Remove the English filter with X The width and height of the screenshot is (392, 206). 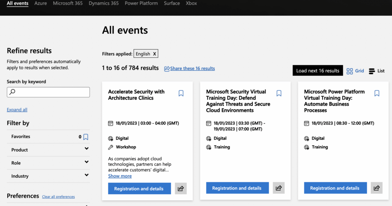[x=155, y=54]
